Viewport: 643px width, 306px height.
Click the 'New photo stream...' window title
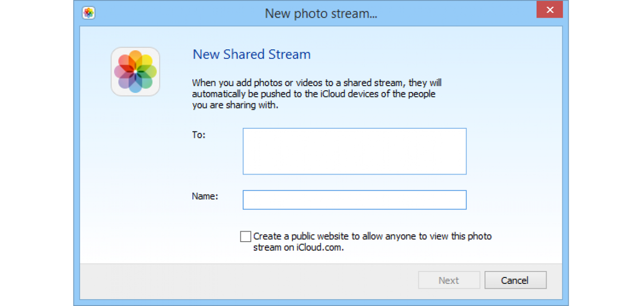321,14
